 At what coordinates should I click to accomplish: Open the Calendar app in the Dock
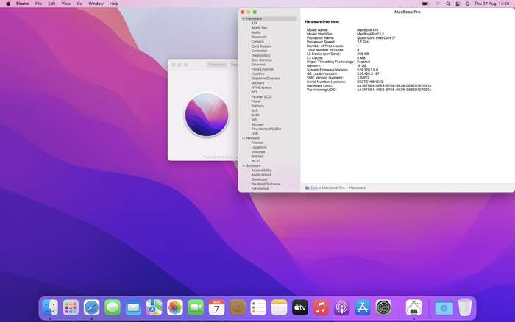point(216,307)
